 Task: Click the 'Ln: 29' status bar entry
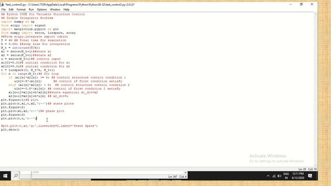click(x=302, y=169)
